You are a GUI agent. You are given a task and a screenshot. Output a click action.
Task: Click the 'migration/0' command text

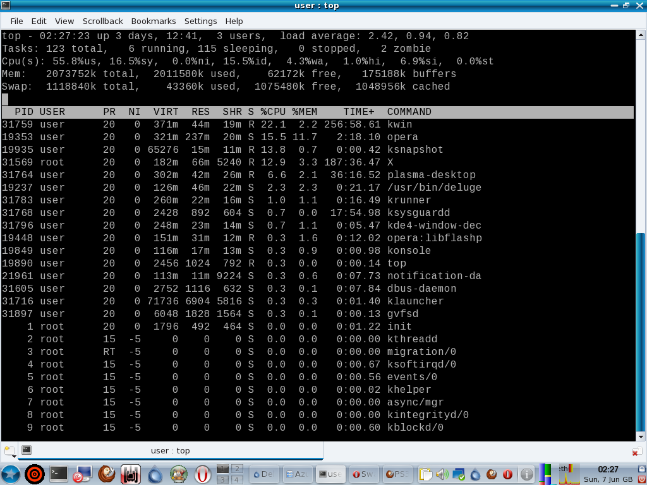pos(421,352)
